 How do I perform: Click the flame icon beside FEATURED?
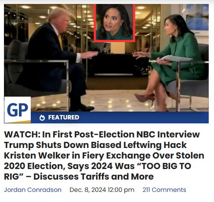[x=42, y=118]
